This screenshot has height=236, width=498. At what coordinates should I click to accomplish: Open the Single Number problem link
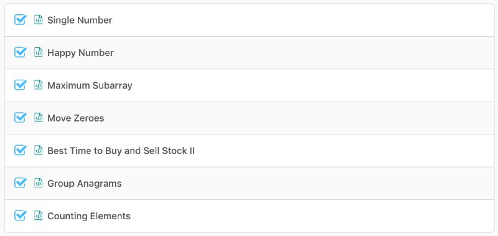click(x=80, y=20)
